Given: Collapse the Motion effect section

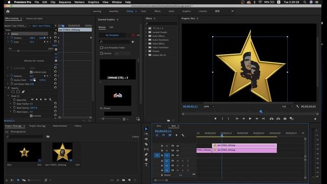Looking at the screenshot, I should [6, 34].
